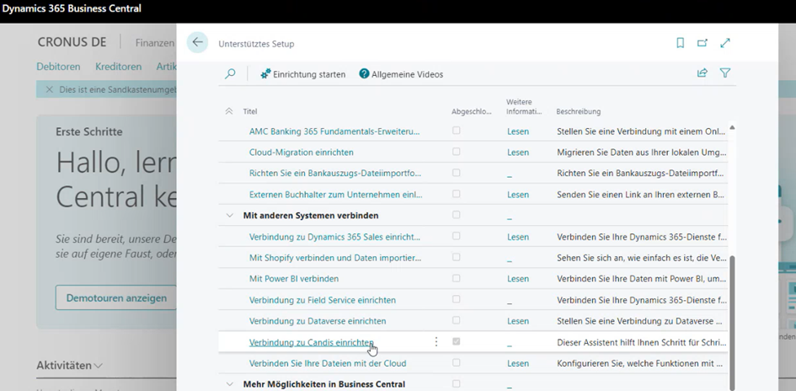The width and height of the screenshot is (796, 391).
Task: Open the Debitoren menu item
Action: tap(58, 67)
